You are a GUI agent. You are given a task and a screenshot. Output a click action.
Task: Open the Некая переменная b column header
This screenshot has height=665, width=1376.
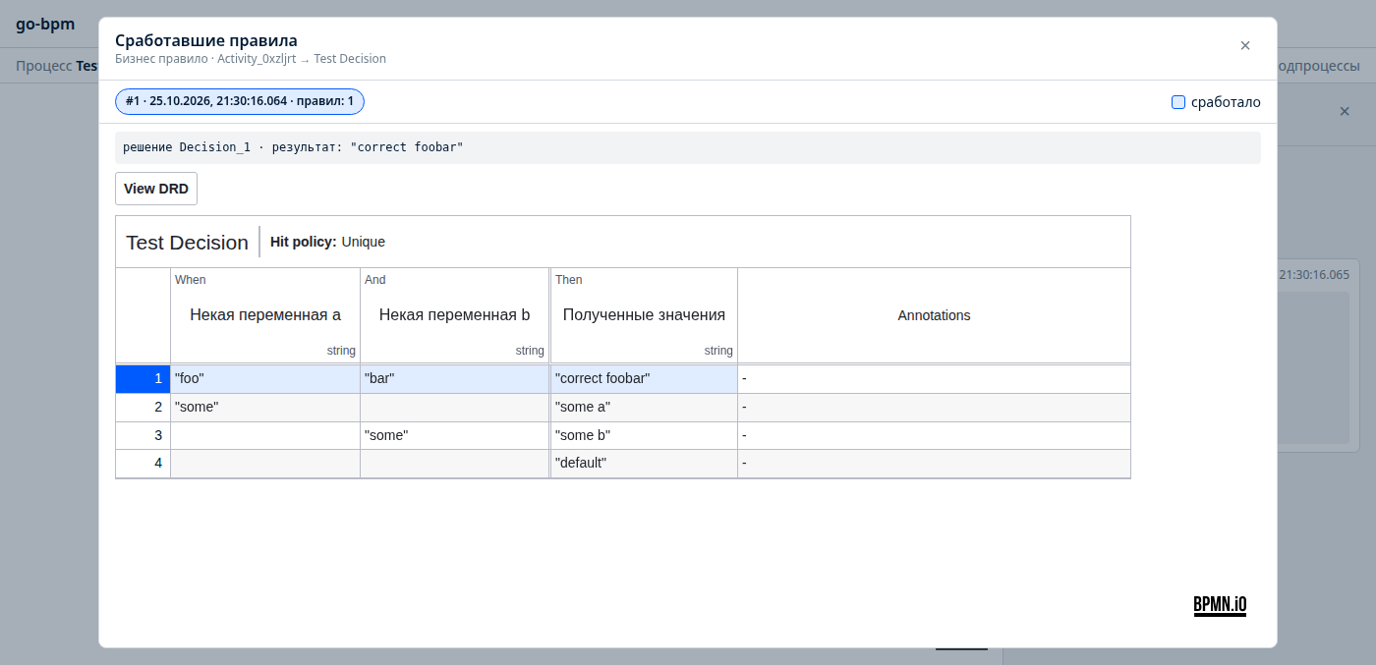click(454, 315)
